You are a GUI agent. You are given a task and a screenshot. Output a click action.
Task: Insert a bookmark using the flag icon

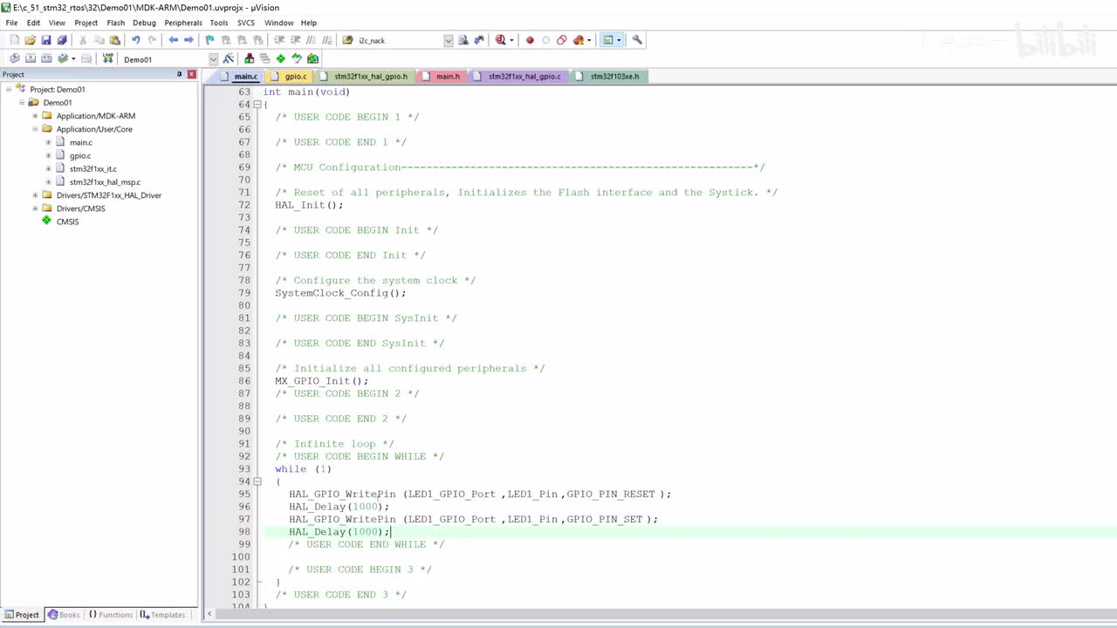pyautogui.click(x=210, y=40)
